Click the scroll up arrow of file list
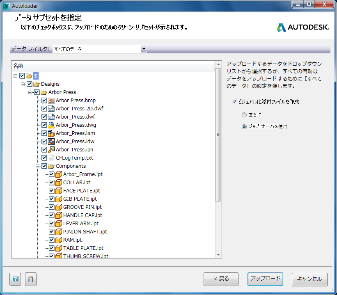The image size is (337, 295). click(218, 64)
